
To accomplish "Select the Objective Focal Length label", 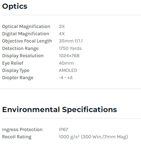I will point(27,41).
